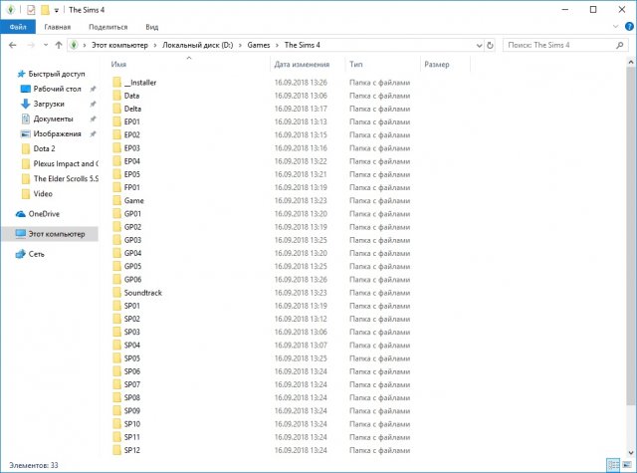The height and width of the screenshot is (473, 637).
Task: Click Games breadcrumb in address bar
Action: pos(259,45)
